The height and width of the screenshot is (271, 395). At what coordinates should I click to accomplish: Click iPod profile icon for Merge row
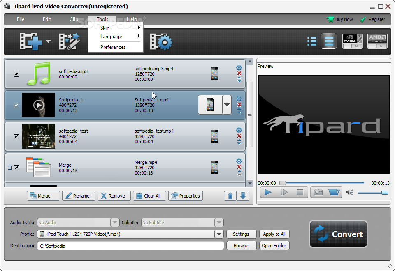(x=214, y=168)
